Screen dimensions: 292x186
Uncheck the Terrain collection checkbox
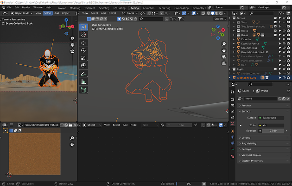(275, 18)
